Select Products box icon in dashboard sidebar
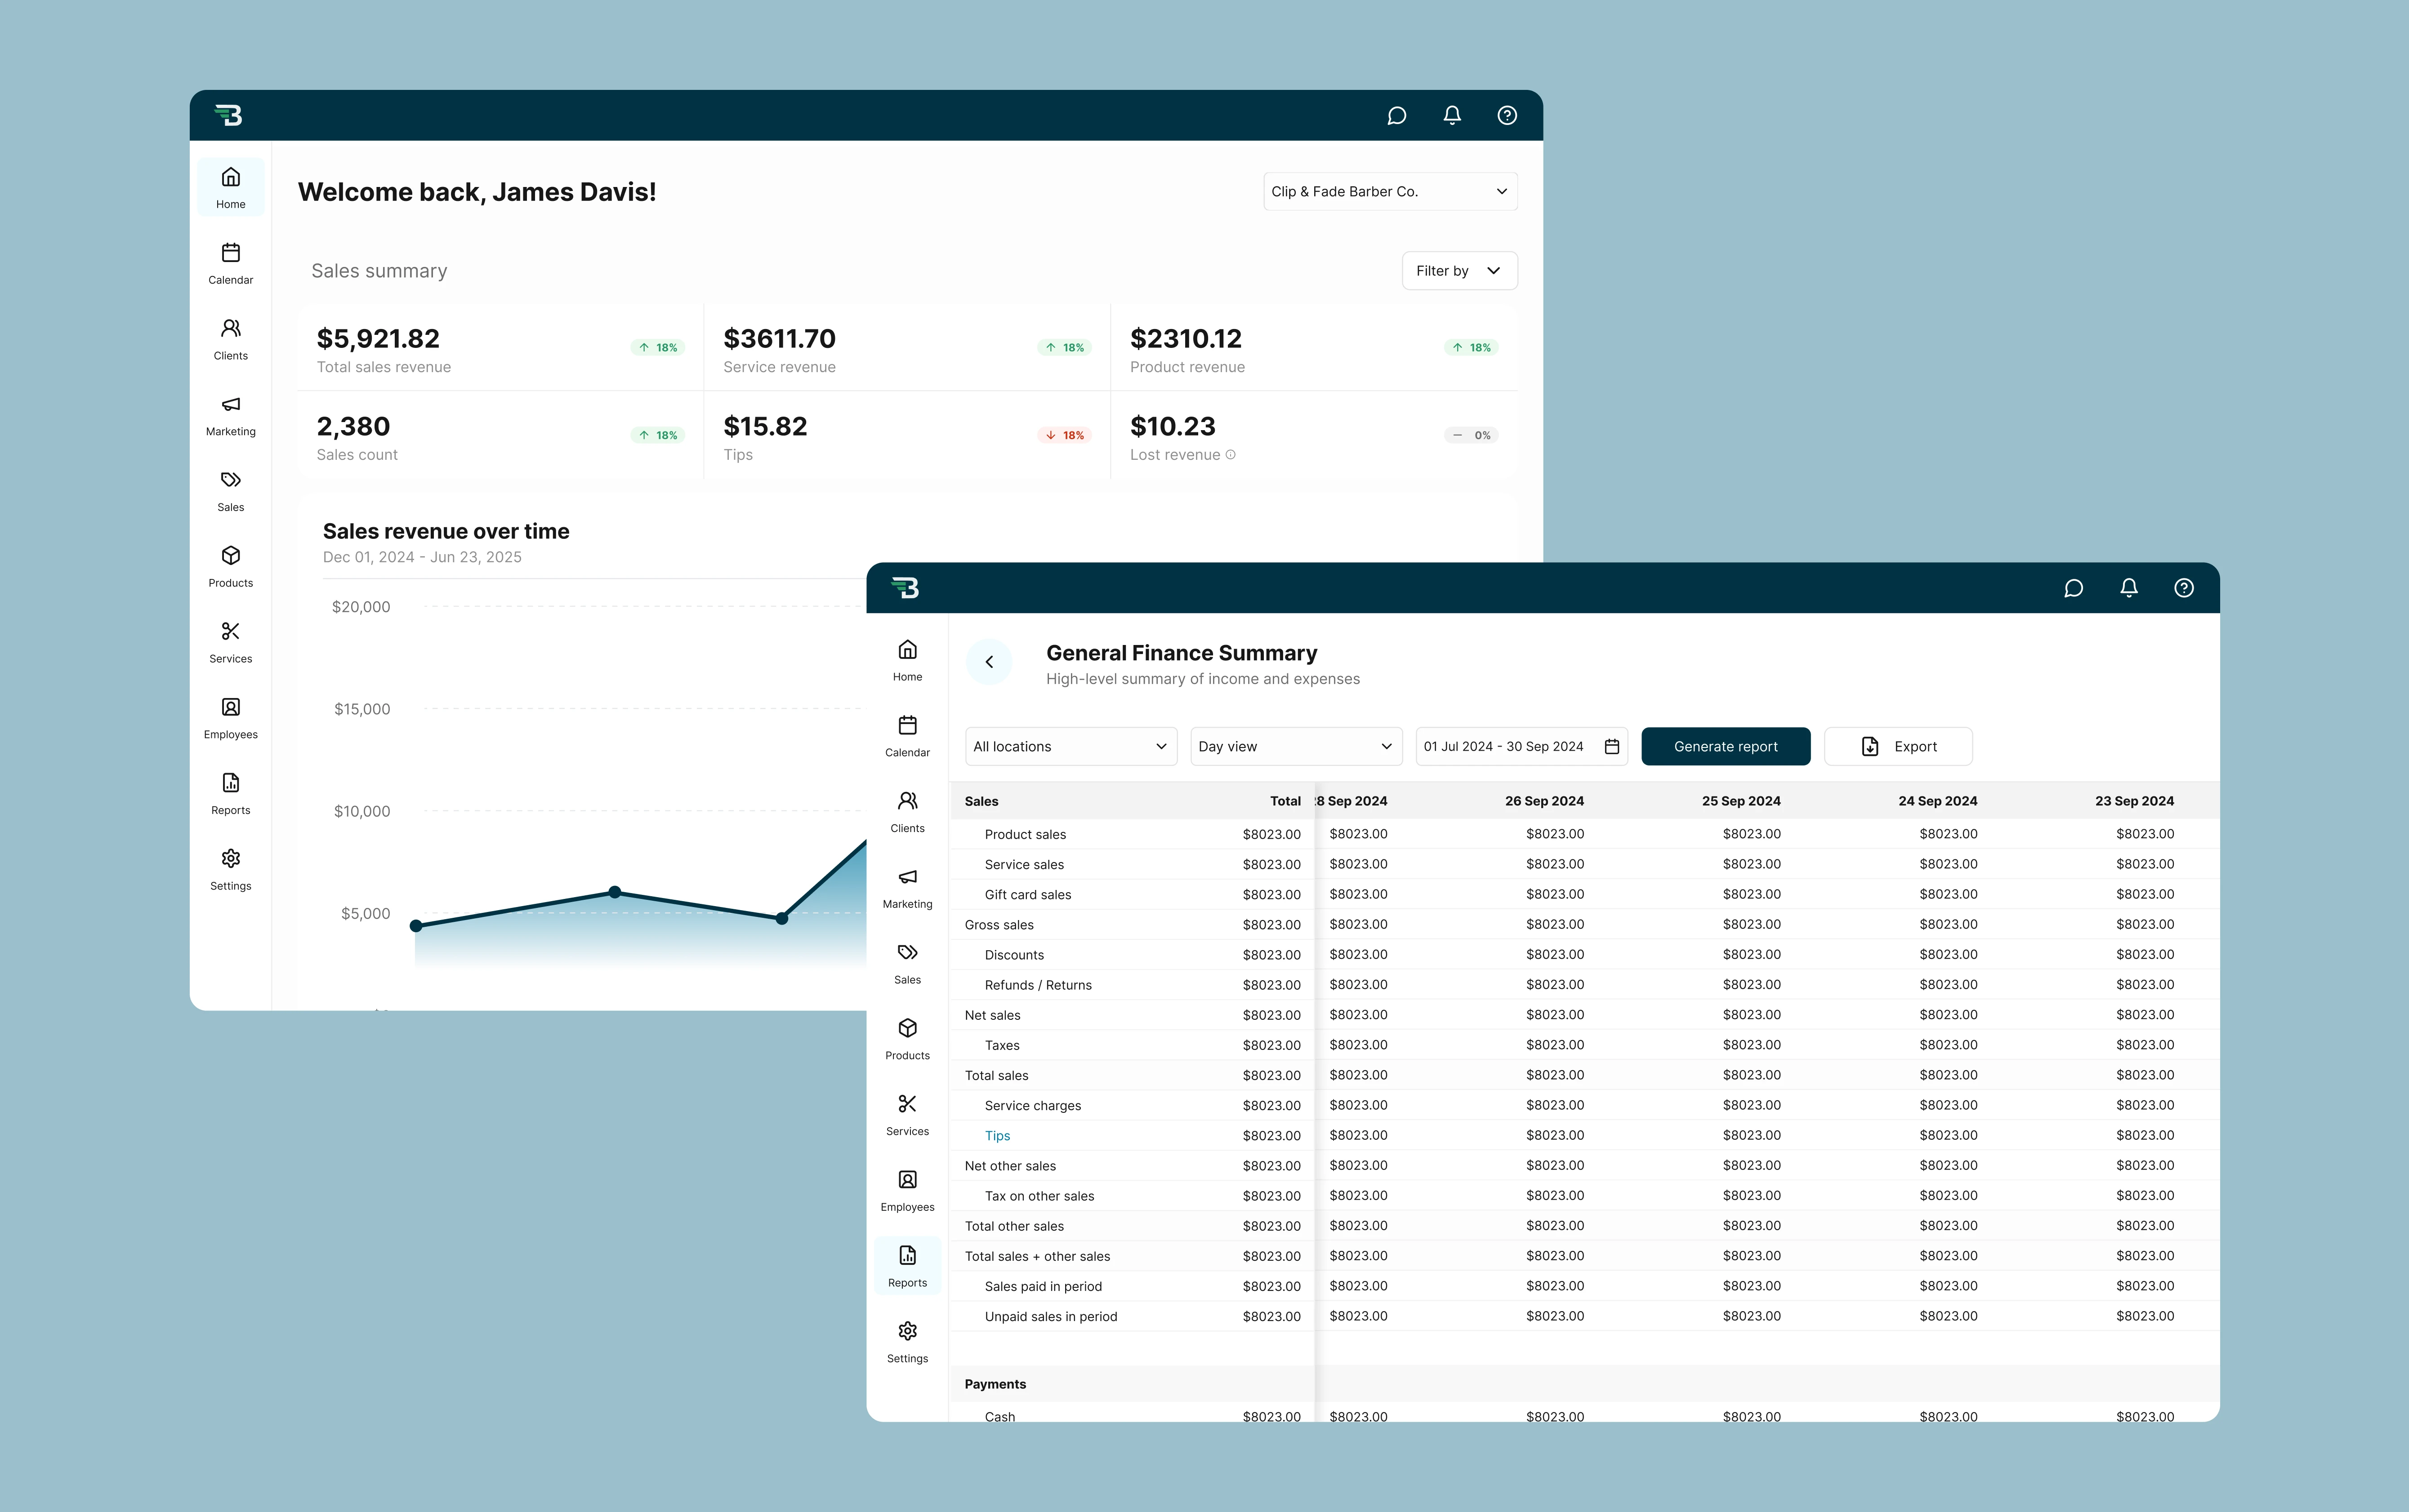 pos(230,565)
